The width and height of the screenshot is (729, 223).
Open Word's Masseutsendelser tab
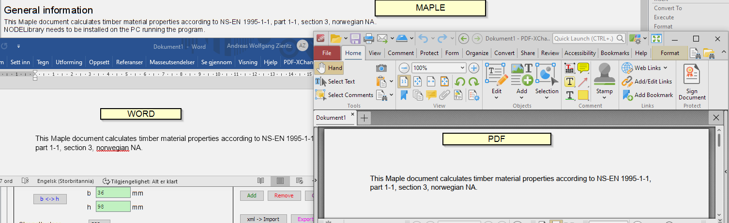(172, 62)
